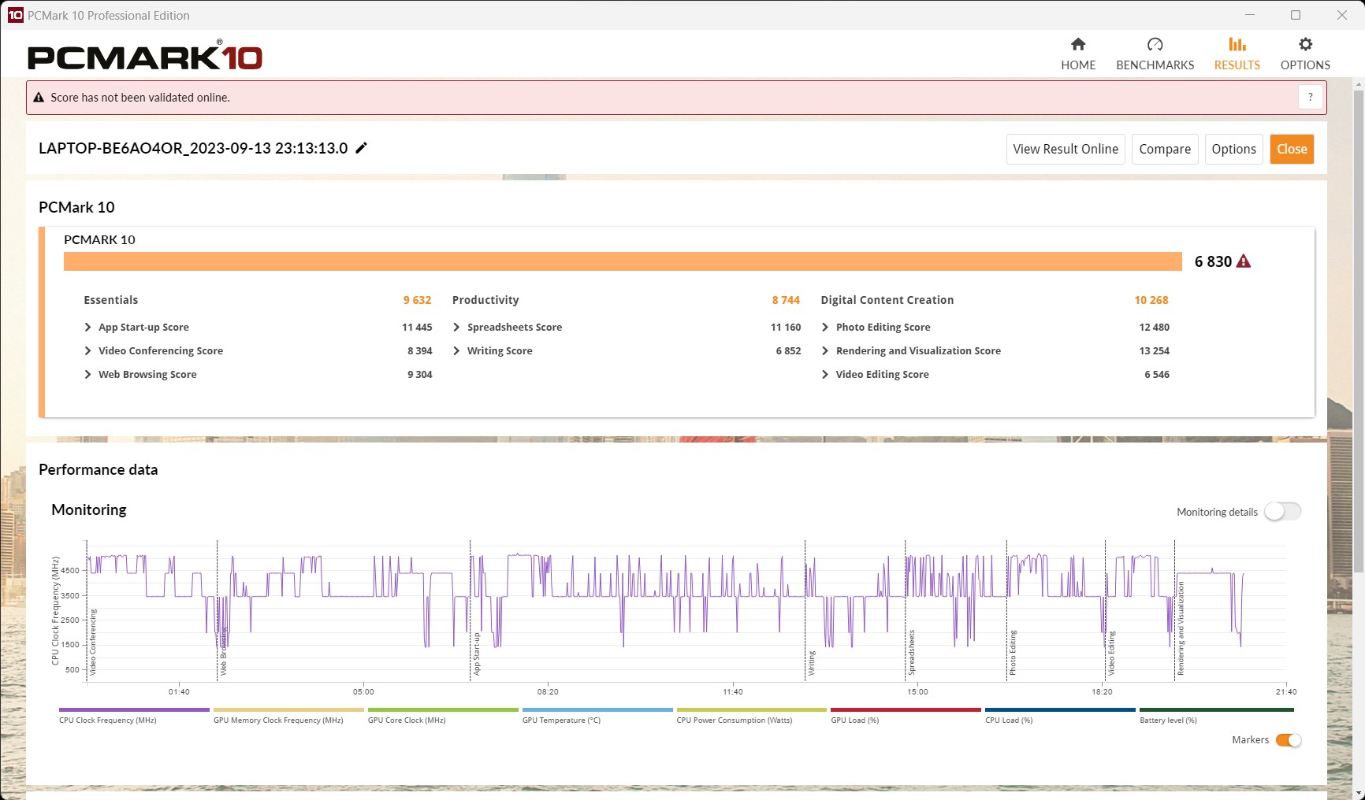This screenshot has width=1365, height=800.
Task: Click the Performance data heading
Action: [99, 469]
